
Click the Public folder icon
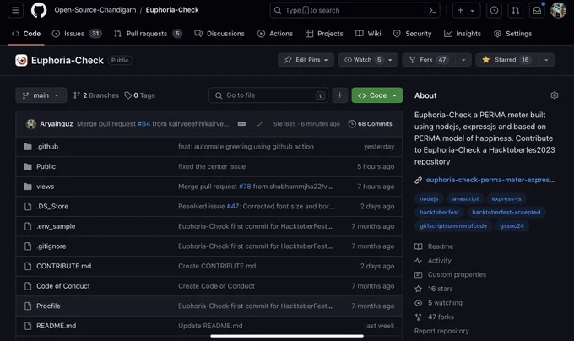pos(28,166)
